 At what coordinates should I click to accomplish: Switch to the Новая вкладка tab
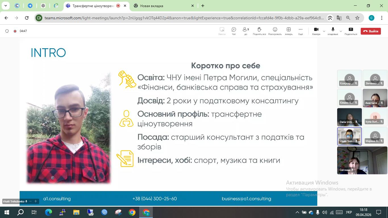(162, 6)
